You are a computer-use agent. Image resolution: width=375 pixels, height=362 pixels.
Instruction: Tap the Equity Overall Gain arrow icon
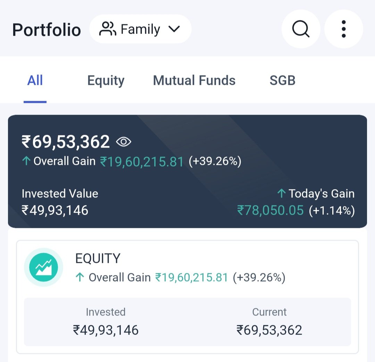[x=80, y=277]
